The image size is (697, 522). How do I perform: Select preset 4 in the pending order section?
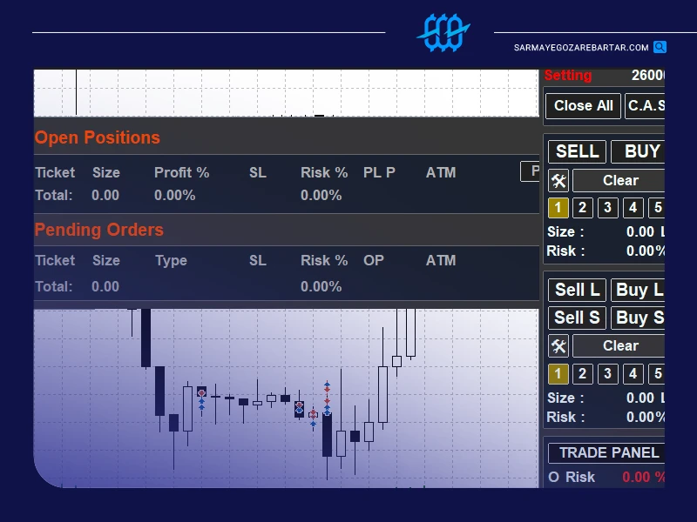633,374
